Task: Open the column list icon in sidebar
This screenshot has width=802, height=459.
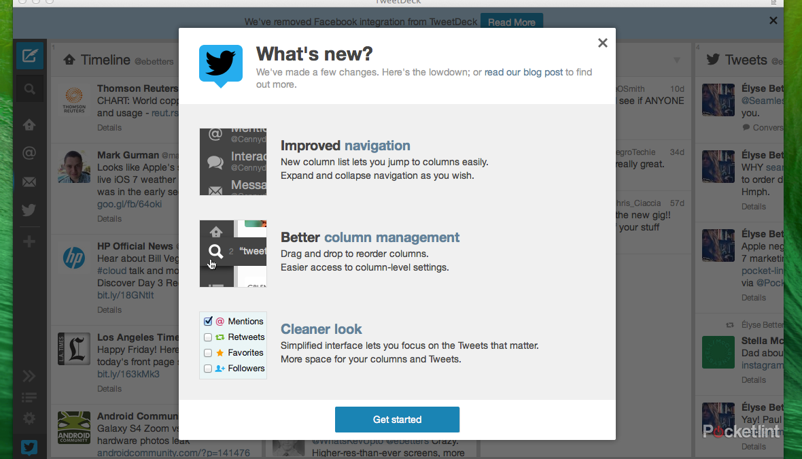Action: pos(30,396)
